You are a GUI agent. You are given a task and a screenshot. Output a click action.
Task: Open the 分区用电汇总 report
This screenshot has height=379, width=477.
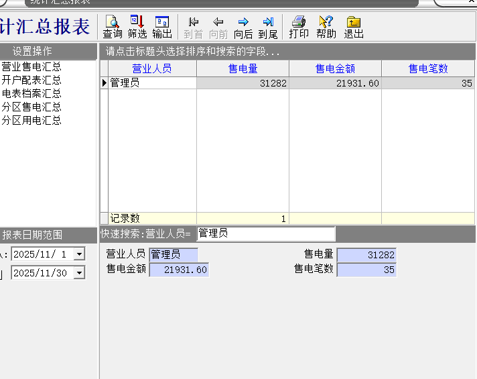pos(31,121)
